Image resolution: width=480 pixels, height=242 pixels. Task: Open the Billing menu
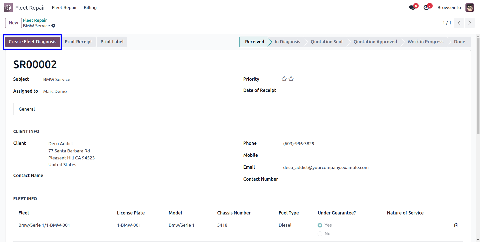tap(90, 8)
